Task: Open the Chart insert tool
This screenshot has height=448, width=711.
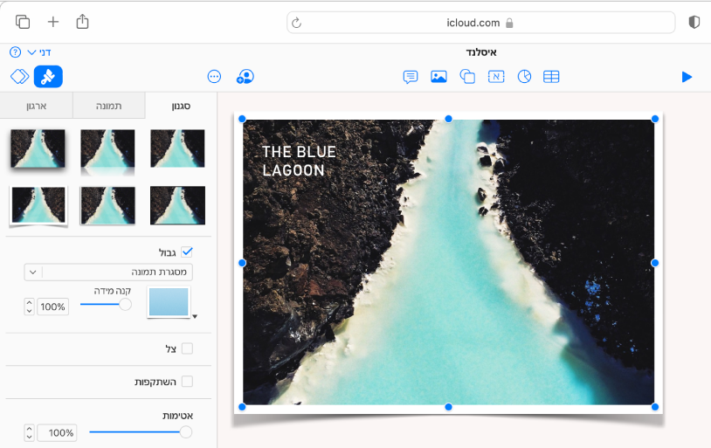Action: point(524,77)
